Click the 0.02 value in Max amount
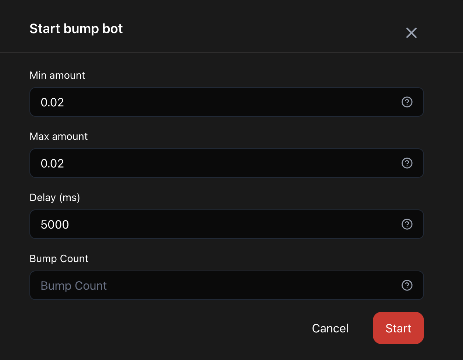This screenshot has height=360, width=463. (x=52, y=163)
